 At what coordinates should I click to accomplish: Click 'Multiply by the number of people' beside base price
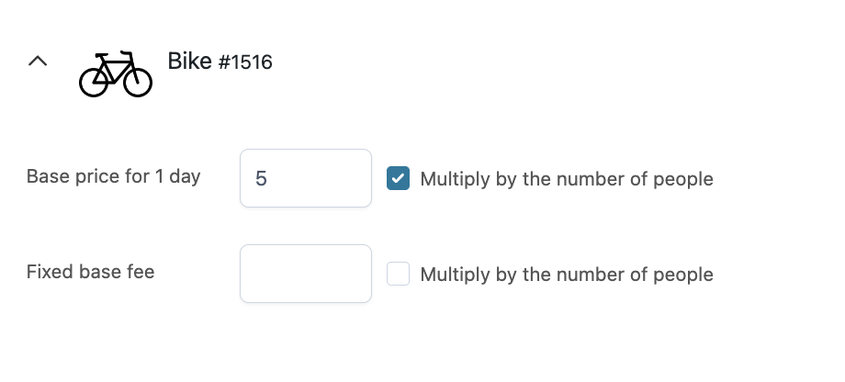[x=567, y=179]
